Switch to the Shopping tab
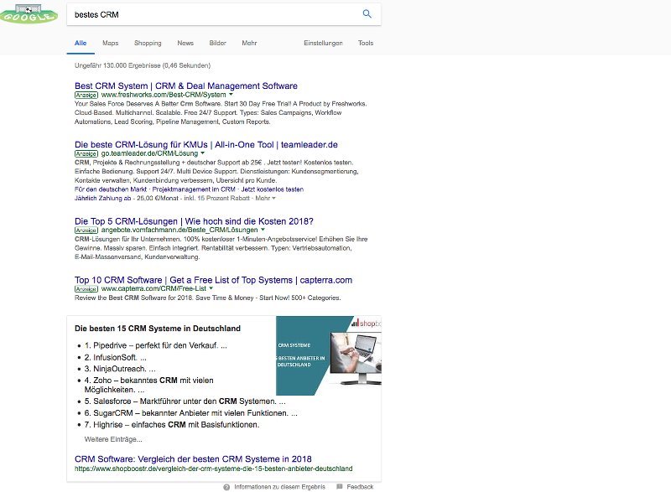Viewport: 671px width, 492px height. (148, 44)
